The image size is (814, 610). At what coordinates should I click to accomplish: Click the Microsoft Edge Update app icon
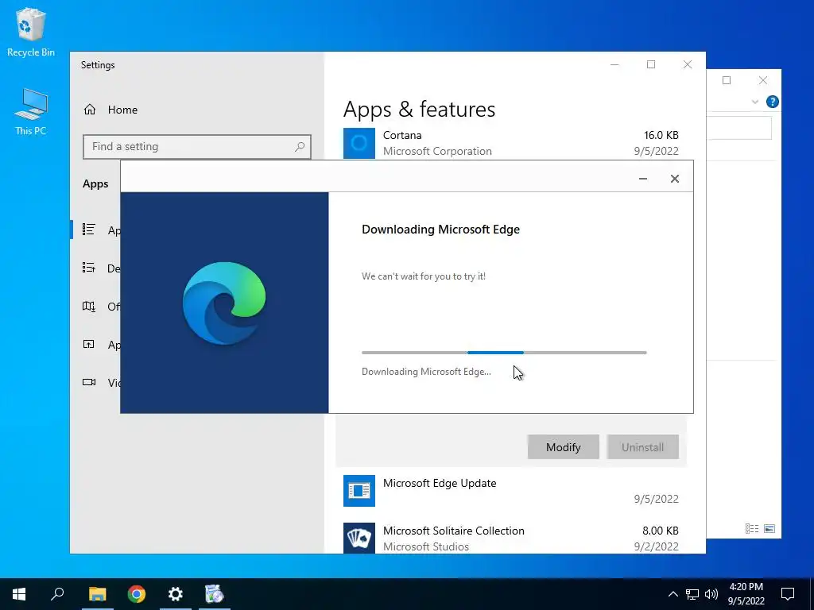[359, 491]
